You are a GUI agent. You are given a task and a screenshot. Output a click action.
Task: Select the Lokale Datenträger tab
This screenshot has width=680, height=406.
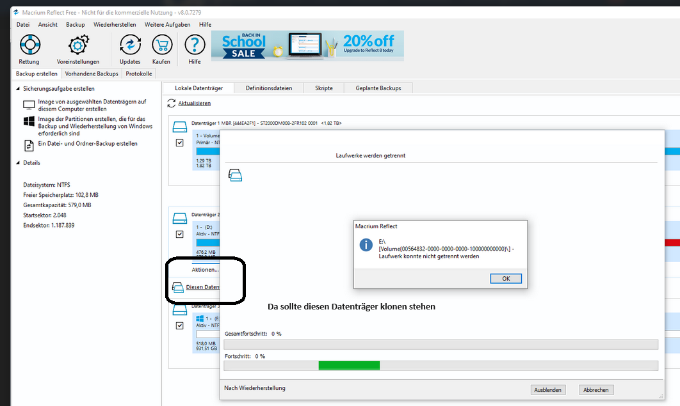coord(198,88)
